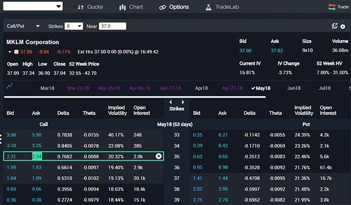Click the expiration horizontal scrollbar

point(135,97)
